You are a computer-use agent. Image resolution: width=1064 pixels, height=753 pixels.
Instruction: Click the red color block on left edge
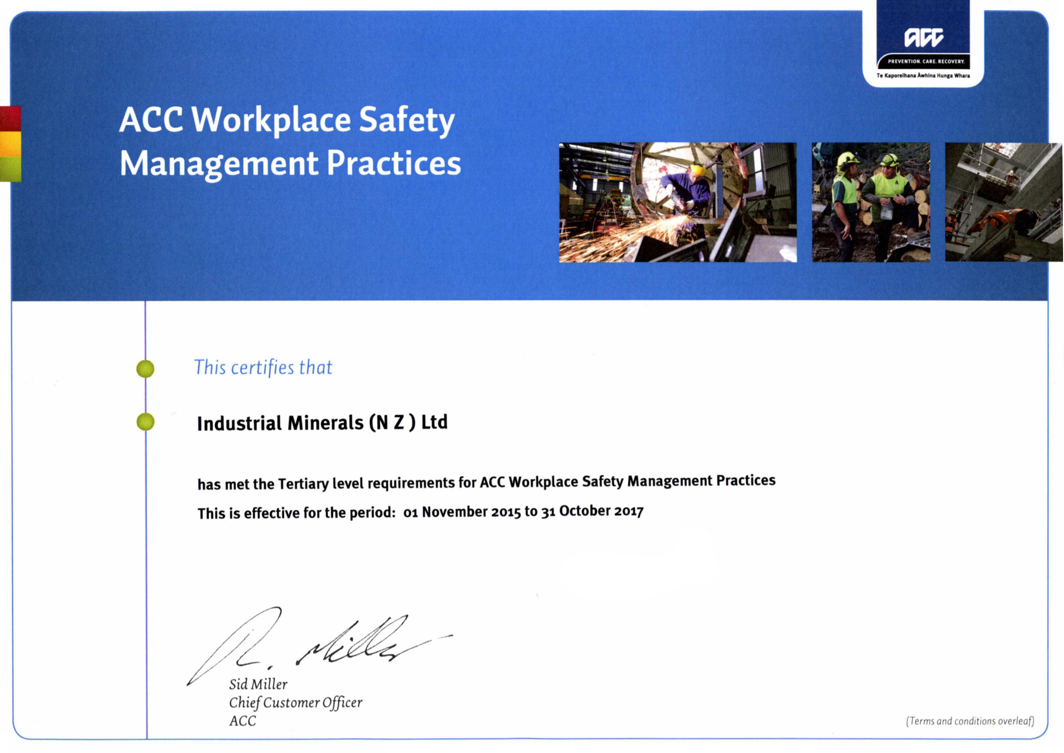point(10,119)
